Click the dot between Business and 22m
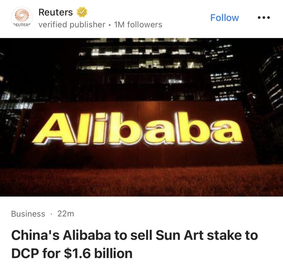Viewport: 283px width, 269px height. [51, 214]
